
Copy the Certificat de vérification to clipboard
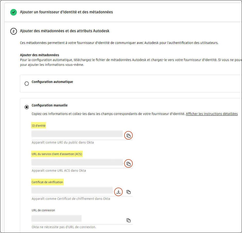129,192
